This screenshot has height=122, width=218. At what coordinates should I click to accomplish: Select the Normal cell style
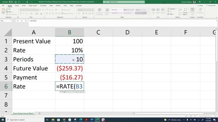point(116,10)
